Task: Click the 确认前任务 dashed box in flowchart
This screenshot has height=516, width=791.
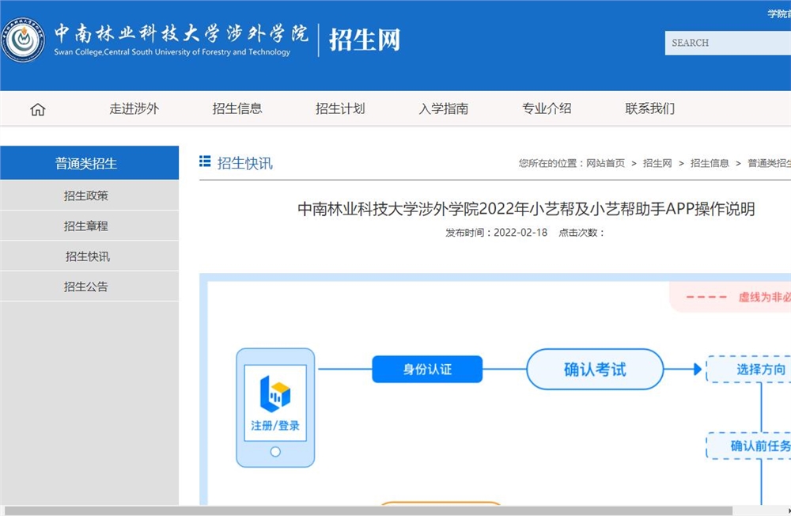Action: tap(749, 446)
